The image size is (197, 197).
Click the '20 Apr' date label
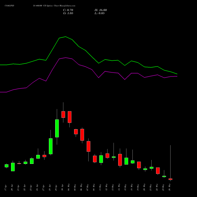pos(12,188)
